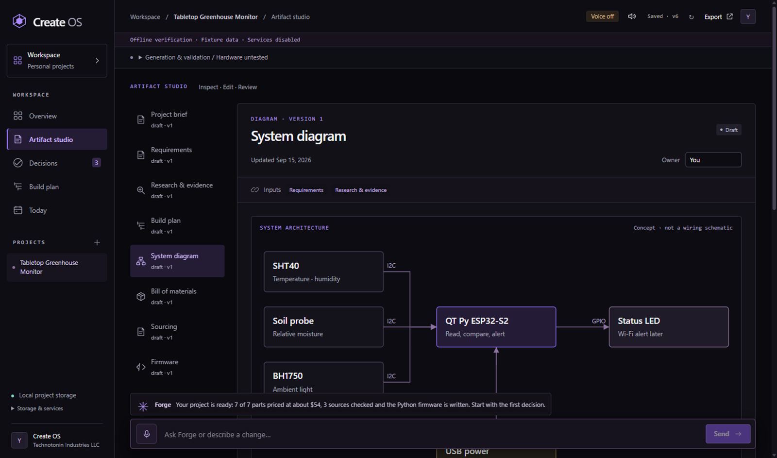Click the Y avatar in sidebar footer
Screen dimensions: 777x458
(x=19, y=440)
